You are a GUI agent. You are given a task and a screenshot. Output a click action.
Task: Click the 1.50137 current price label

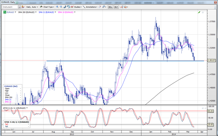point(212,60)
